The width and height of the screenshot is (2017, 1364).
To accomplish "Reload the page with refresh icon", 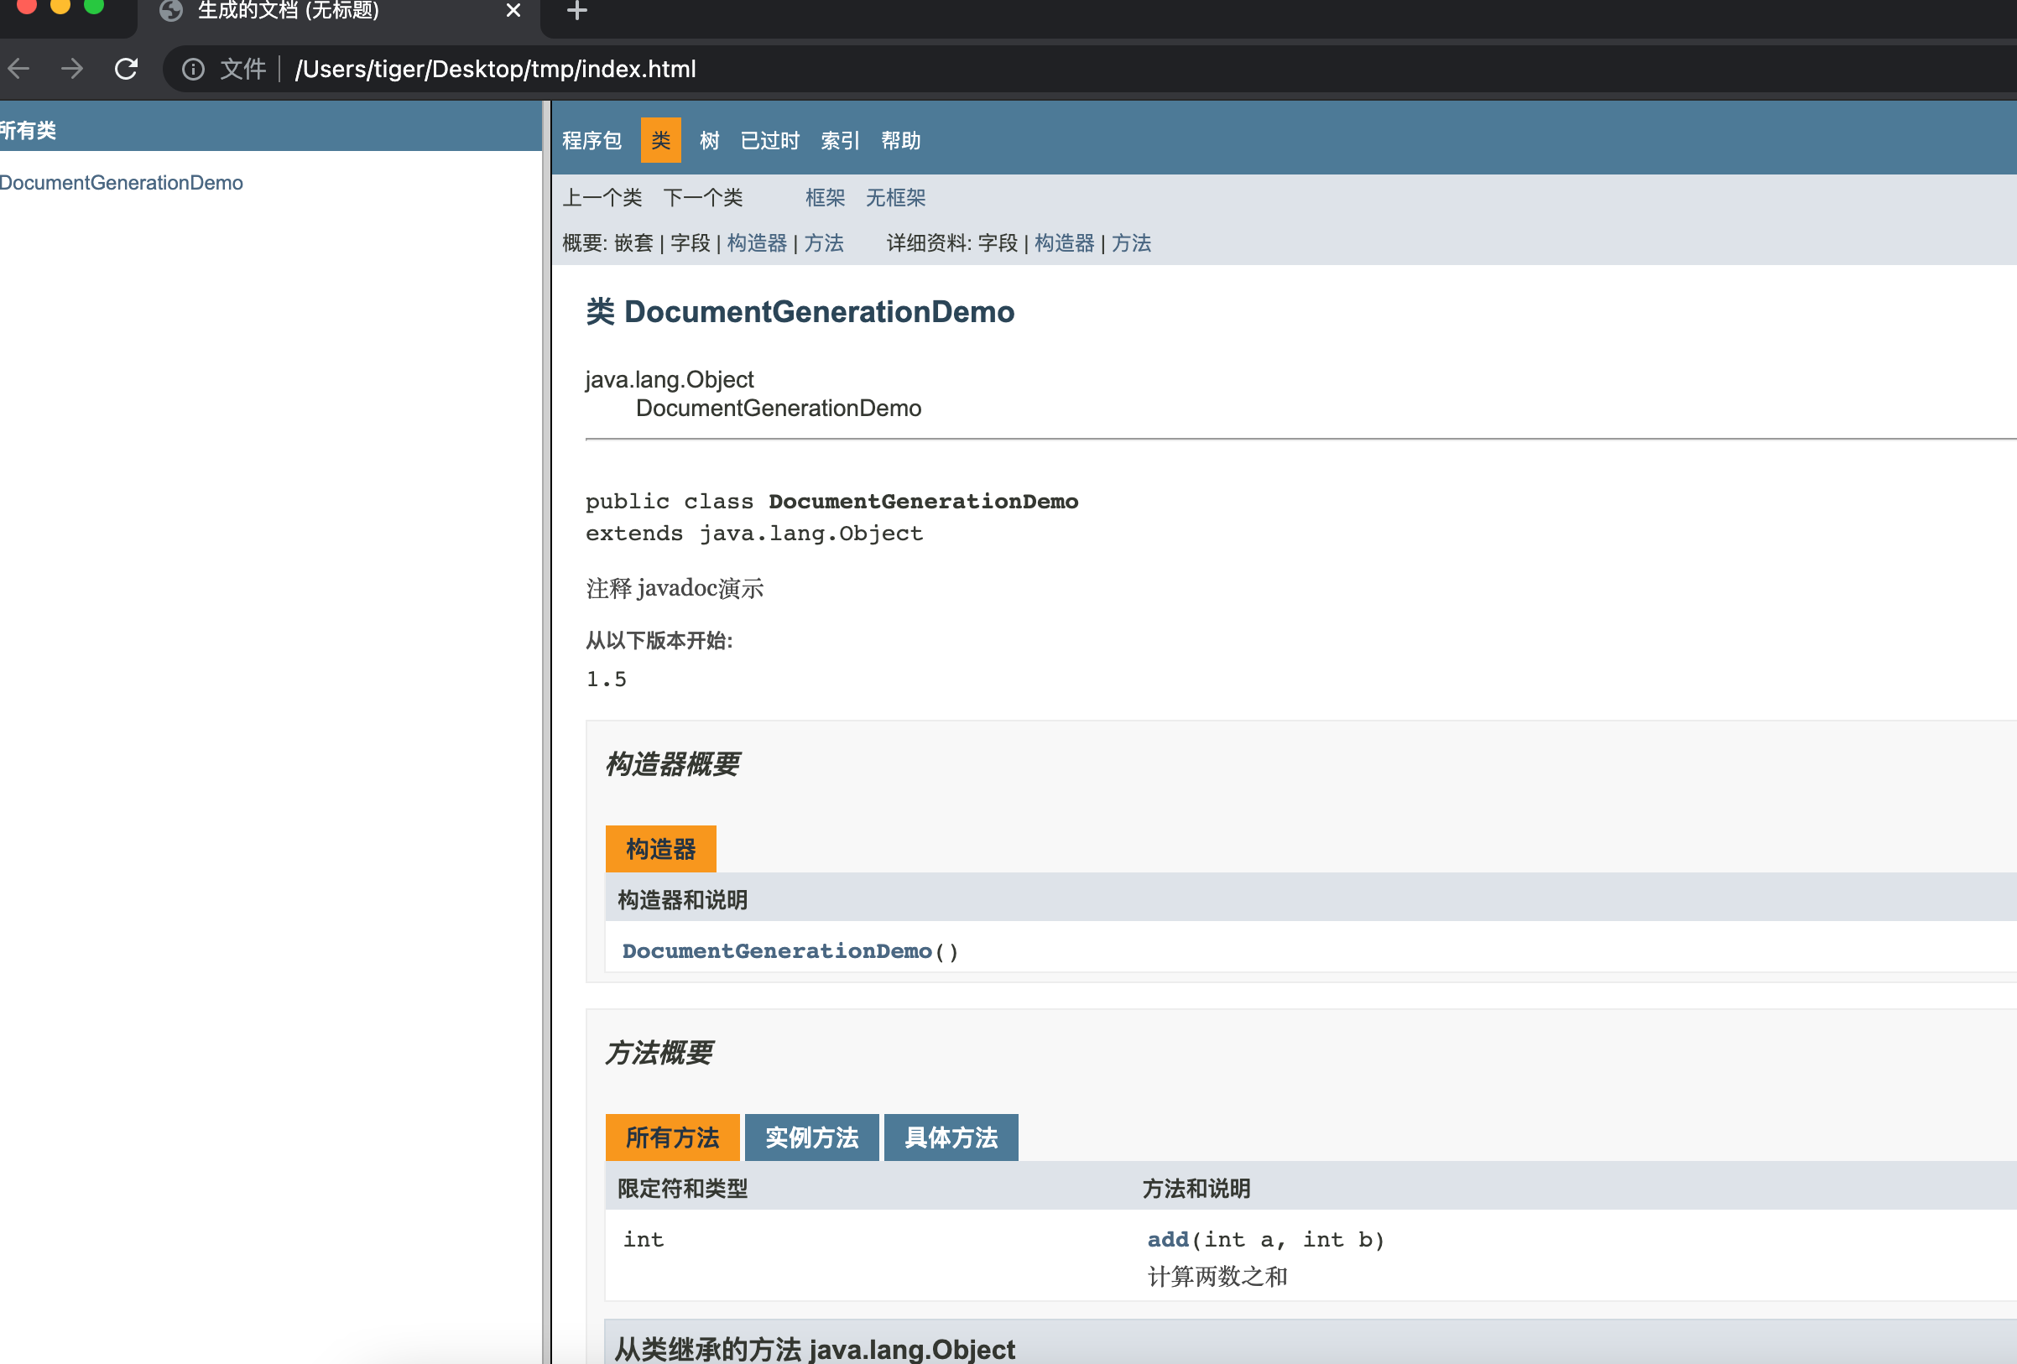I will [127, 69].
